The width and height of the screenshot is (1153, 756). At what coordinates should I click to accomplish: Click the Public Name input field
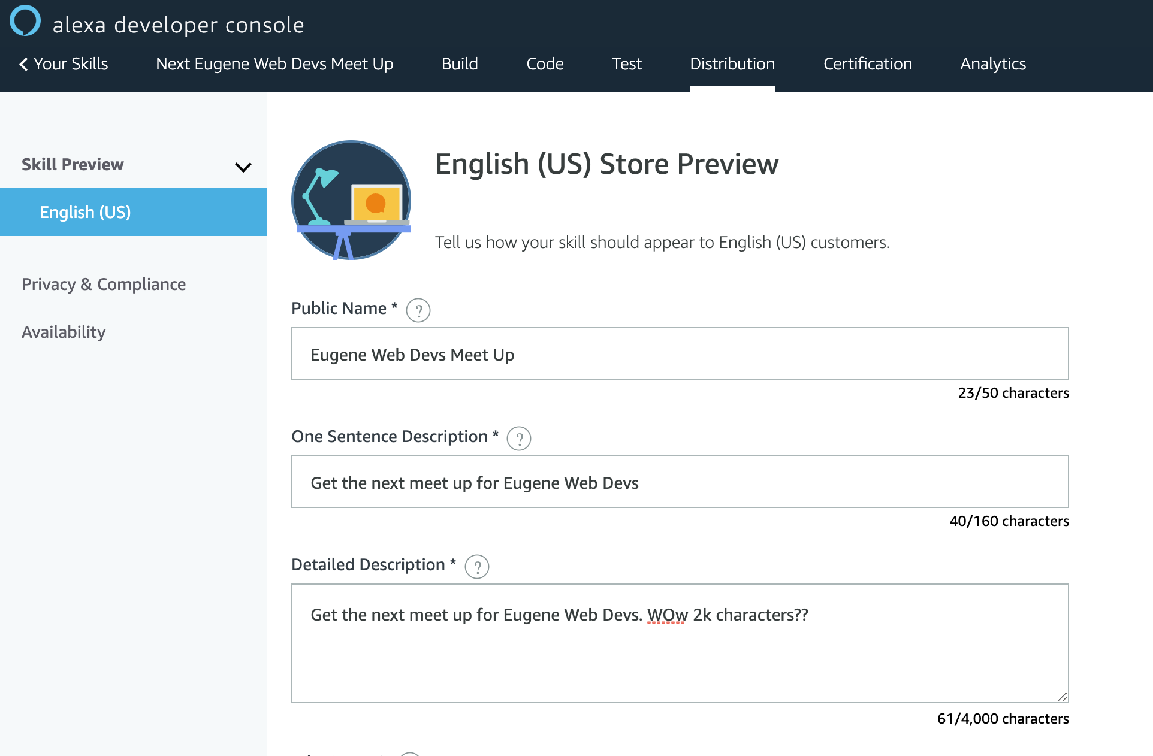click(680, 353)
